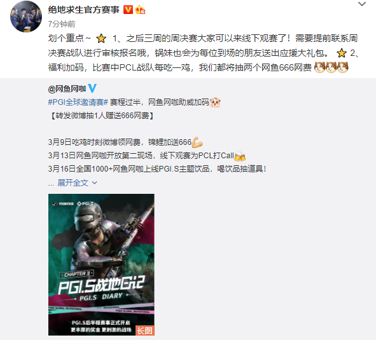Click the crown membership level badge
The width and height of the screenshot is (376, 340).
[x=140, y=10]
